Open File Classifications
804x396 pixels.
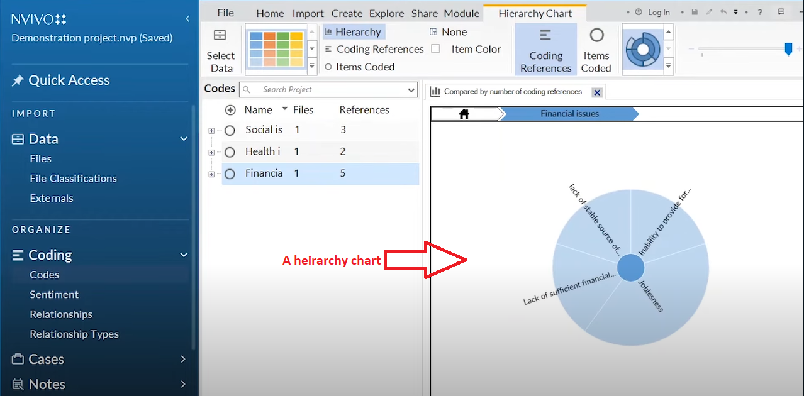(x=73, y=179)
